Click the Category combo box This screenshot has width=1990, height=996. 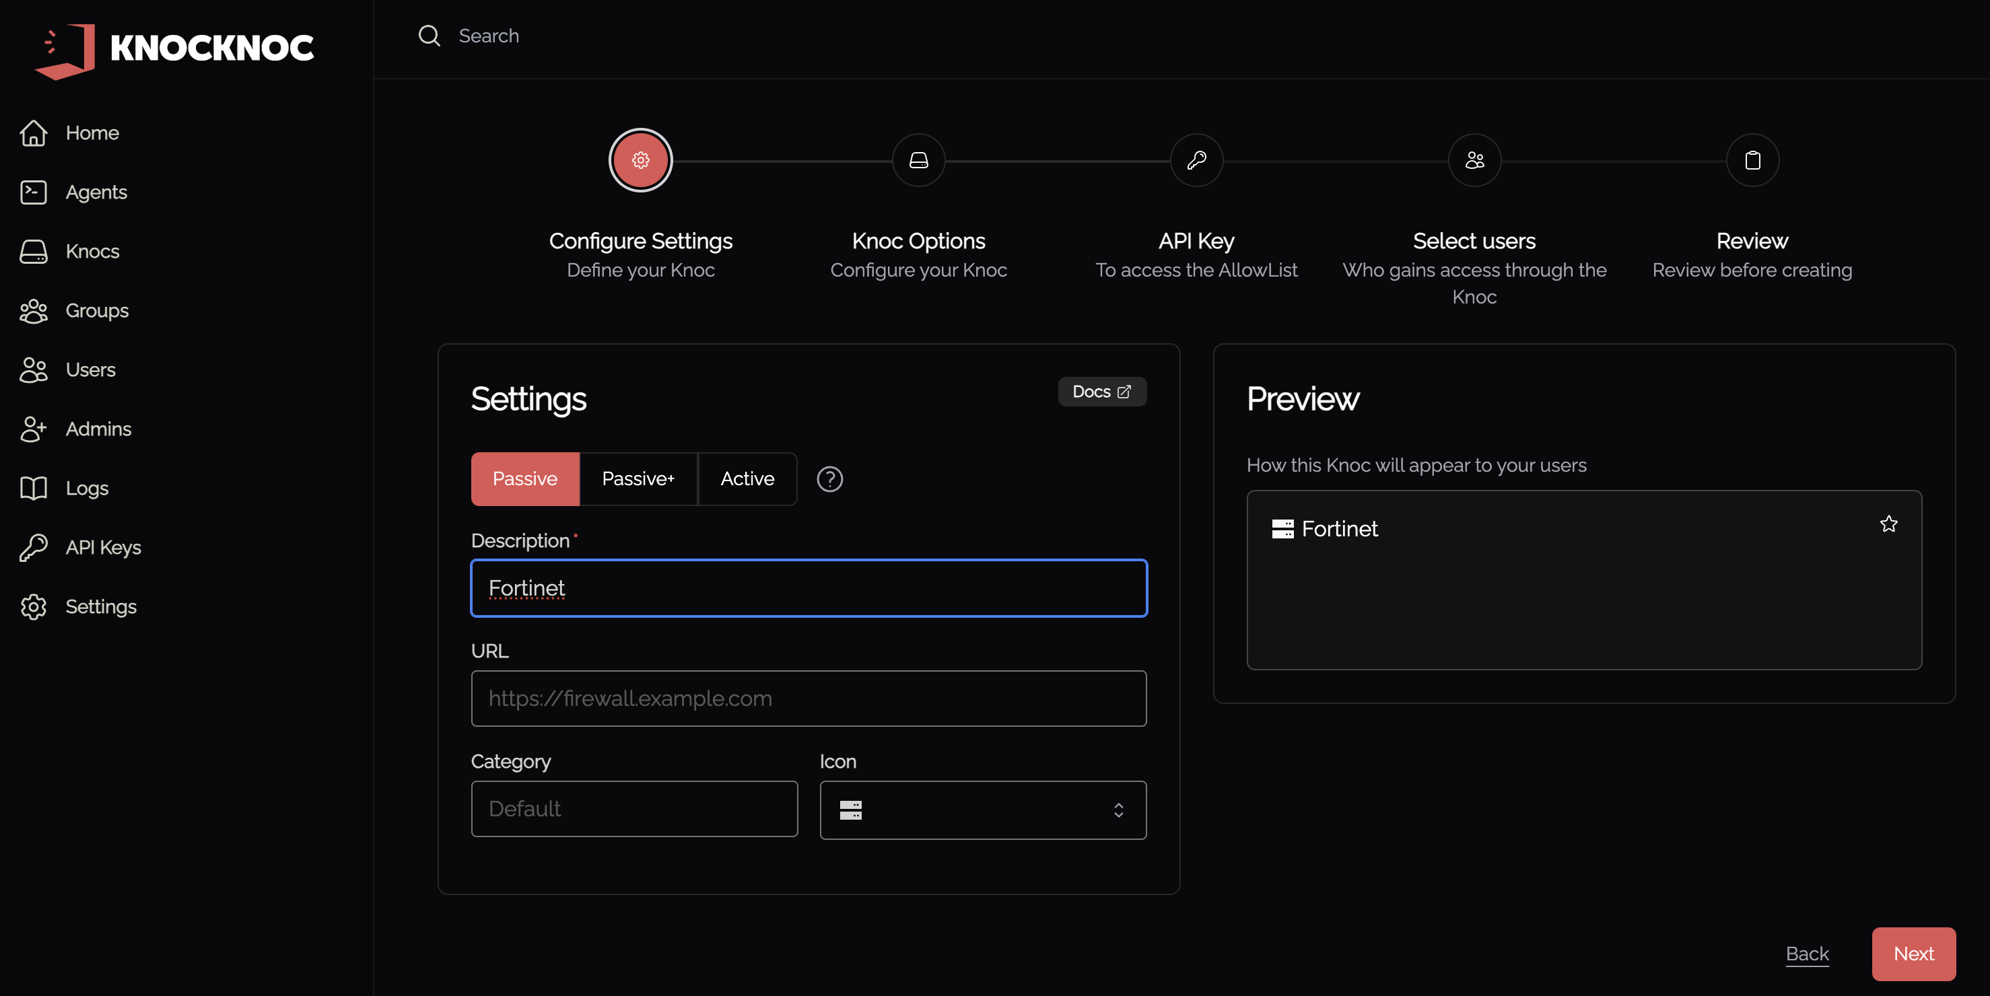(633, 808)
